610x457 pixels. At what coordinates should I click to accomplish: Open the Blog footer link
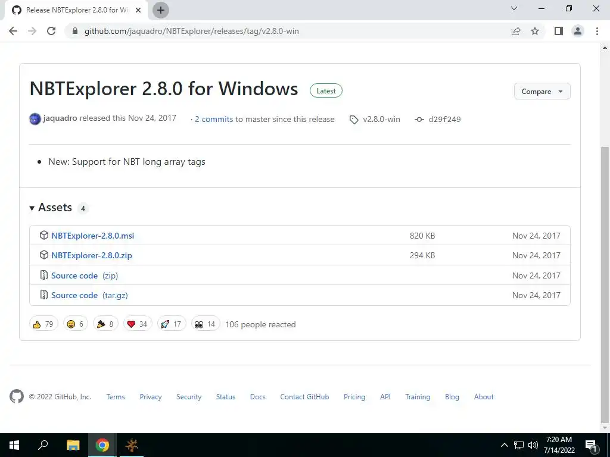[452, 397]
